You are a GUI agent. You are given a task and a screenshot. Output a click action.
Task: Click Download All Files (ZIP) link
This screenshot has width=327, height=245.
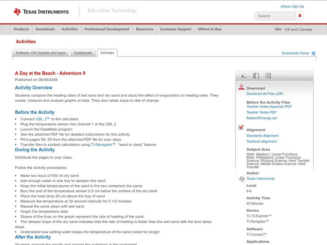(x=265, y=94)
